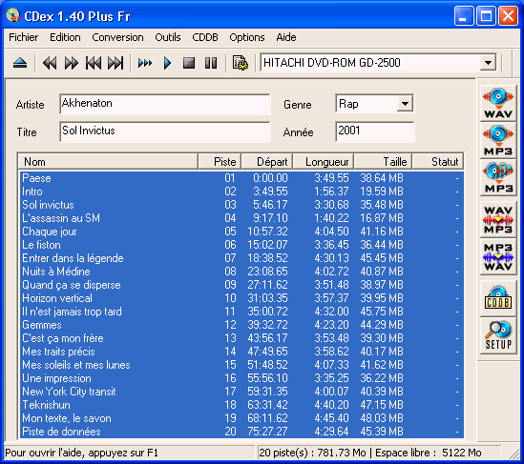Click the Titre field with Sol Invictus
This screenshot has width=524, height=464.
(165, 131)
